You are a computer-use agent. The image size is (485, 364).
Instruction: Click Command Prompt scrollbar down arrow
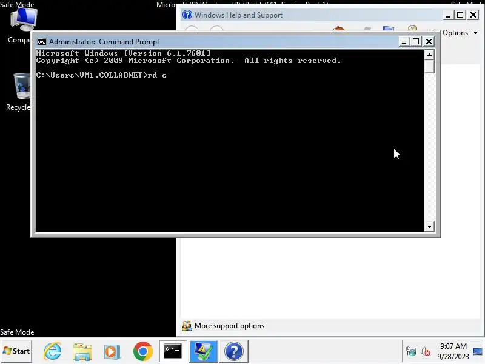click(429, 226)
